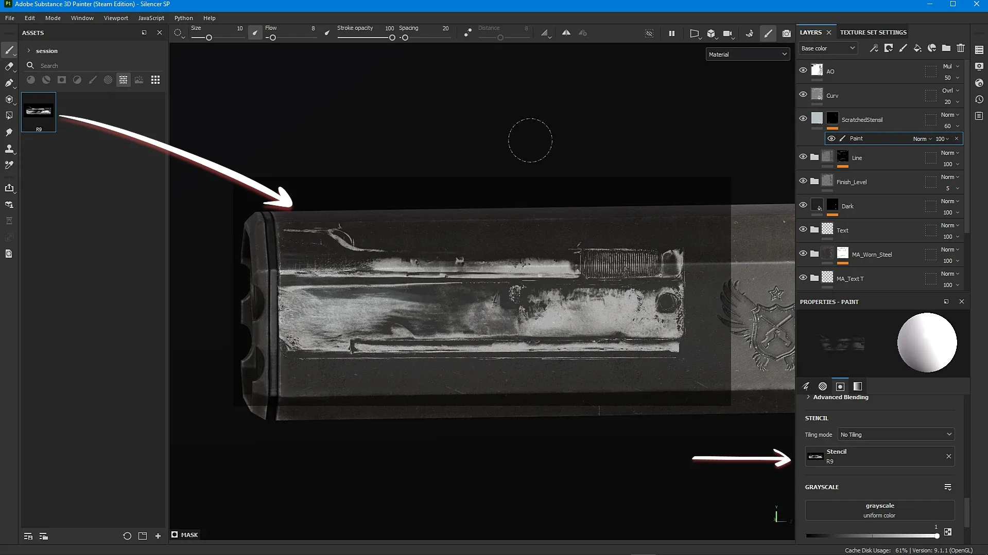This screenshot has height=555, width=988.
Task: Select the Smudge tool
Action: point(9,132)
